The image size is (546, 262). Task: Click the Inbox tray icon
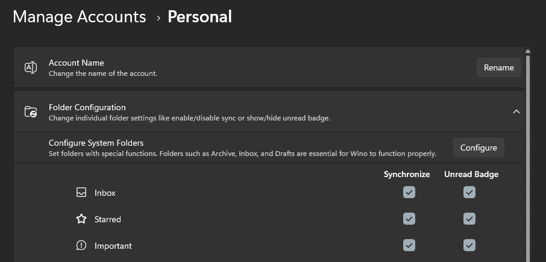click(81, 192)
